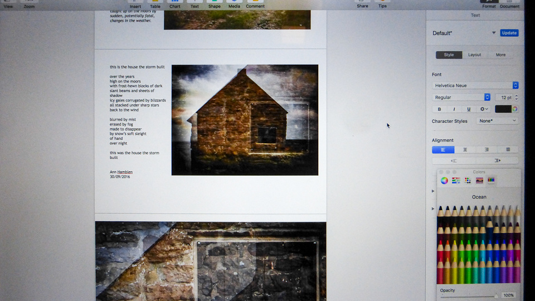Increase the text indent

click(497, 161)
